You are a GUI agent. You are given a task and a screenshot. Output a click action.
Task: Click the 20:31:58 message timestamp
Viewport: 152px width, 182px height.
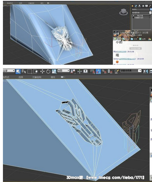coord(130,52)
